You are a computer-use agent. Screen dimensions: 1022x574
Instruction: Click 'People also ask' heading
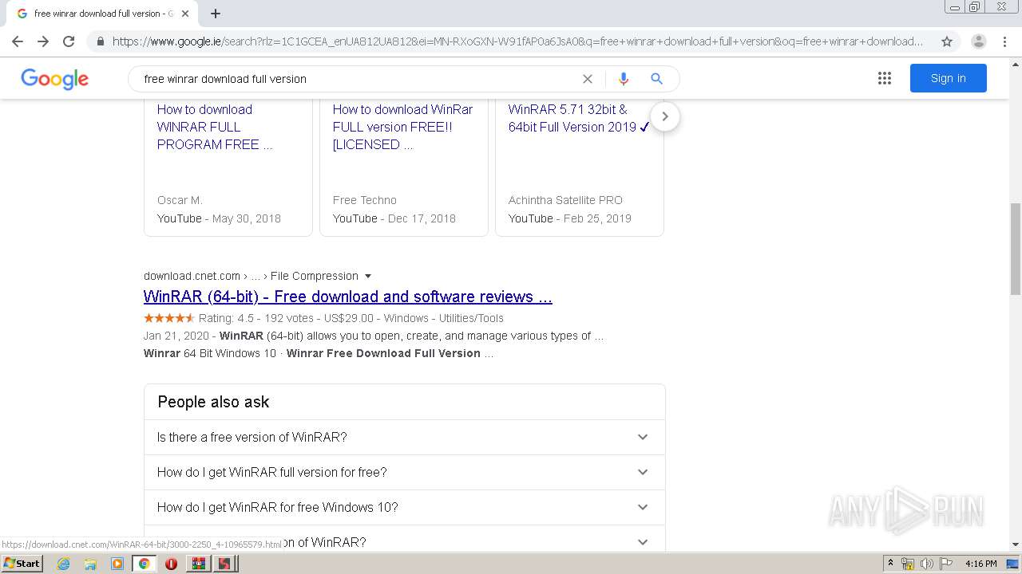pos(213,402)
